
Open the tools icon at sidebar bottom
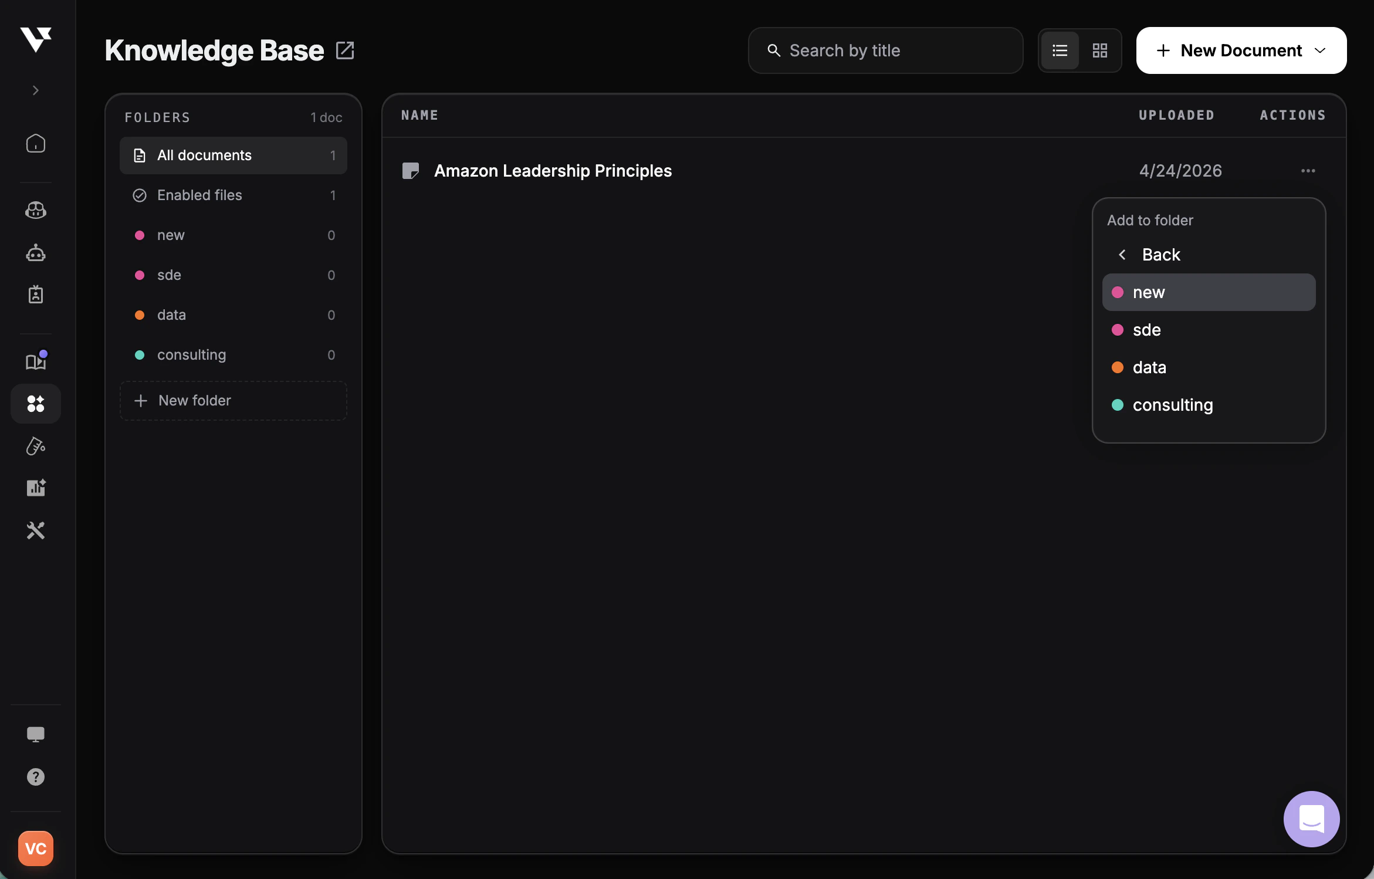click(35, 530)
